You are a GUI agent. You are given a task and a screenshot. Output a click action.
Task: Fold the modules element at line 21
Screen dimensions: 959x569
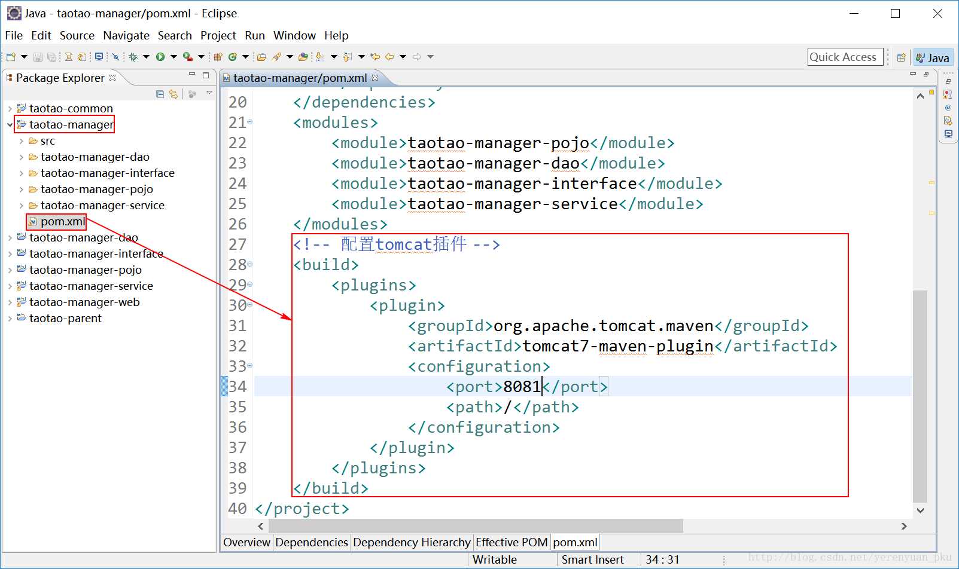[250, 122]
